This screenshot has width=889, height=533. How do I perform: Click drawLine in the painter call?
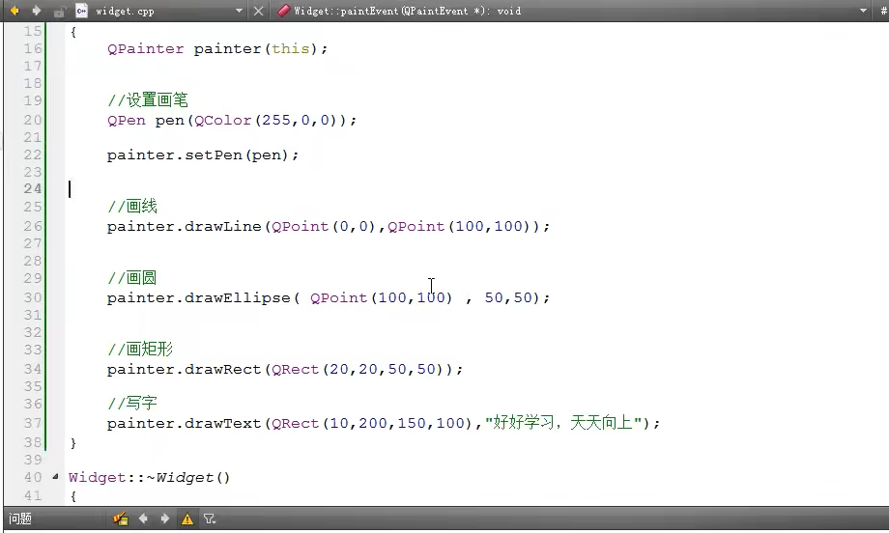[223, 227]
